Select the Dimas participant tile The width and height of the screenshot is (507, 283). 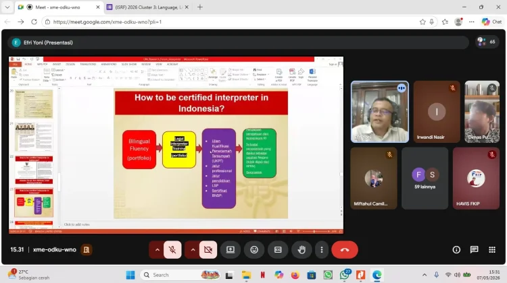point(482,112)
